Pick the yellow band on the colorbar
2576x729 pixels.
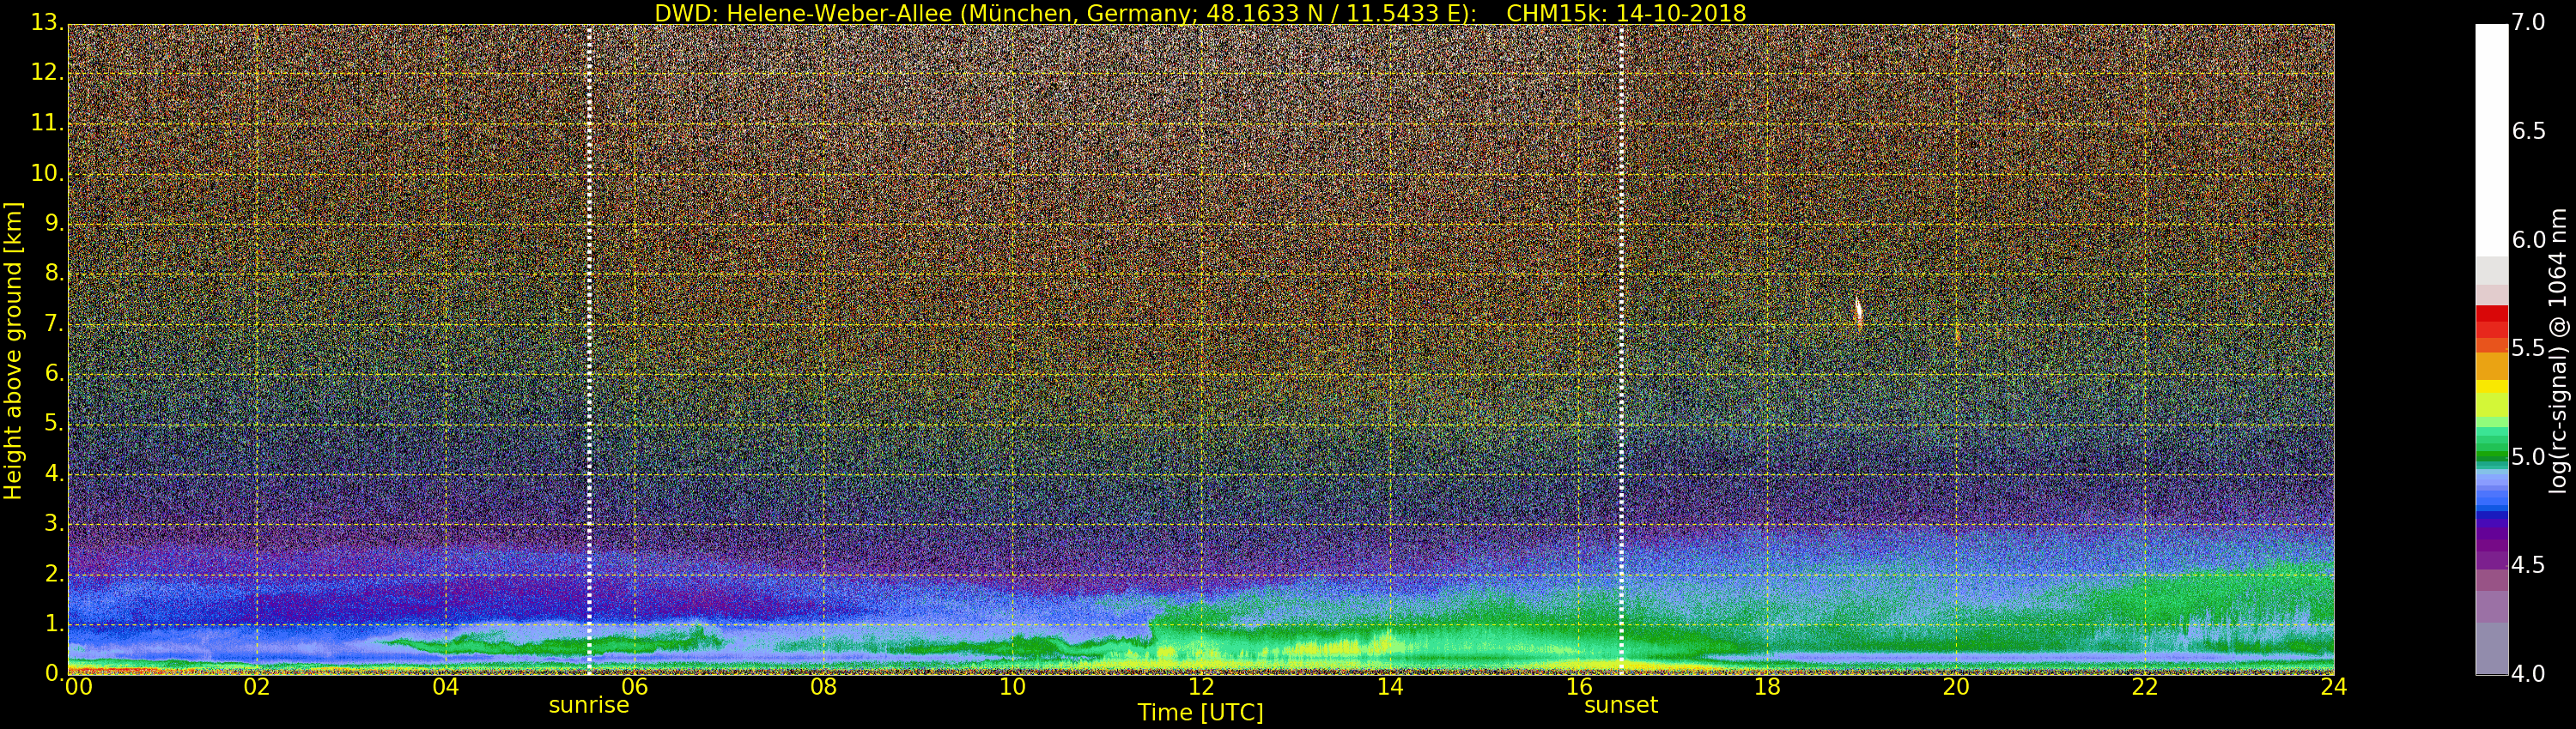2491,387
